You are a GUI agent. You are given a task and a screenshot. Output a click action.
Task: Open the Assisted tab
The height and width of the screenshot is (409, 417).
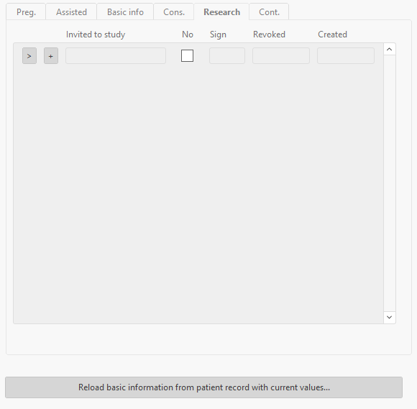pyautogui.click(x=71, y=12)
